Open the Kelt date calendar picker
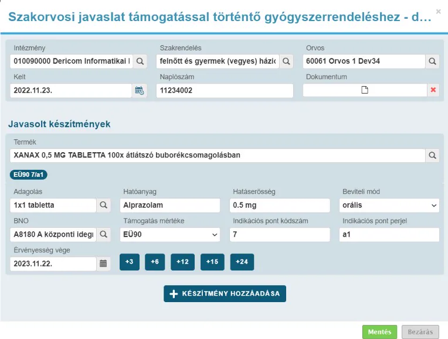Screen dimensions: 448x339 140,90
